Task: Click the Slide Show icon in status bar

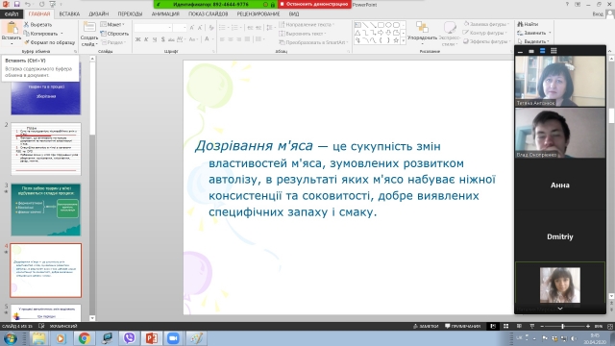Action: point(531,327)
